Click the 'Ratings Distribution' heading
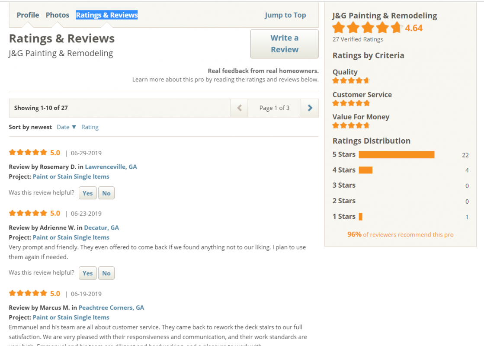This screenshot has width=484, height=346. coord(372,141)
